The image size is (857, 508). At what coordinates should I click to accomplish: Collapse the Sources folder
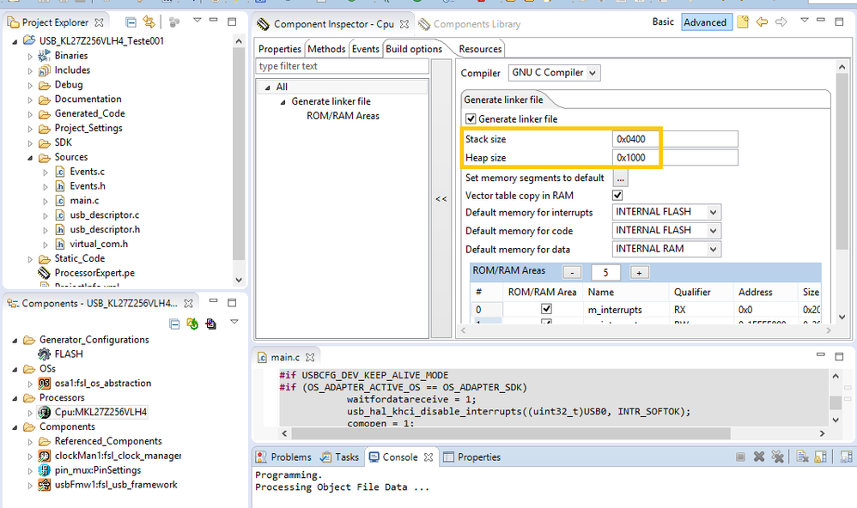click(x=30, y=158)
